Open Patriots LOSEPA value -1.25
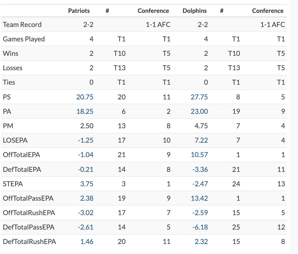 point(86,140)
